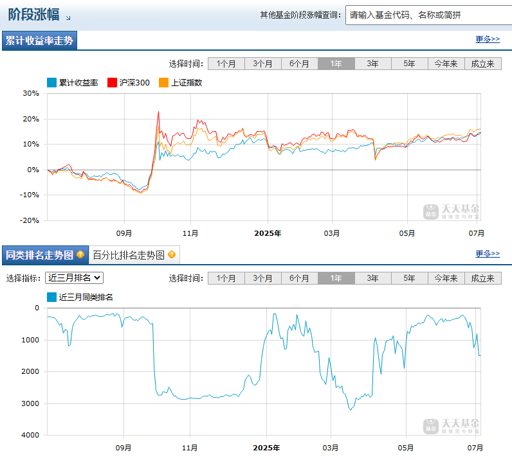Screen dimensions: 512x460
Task: Open 更多>> link for 同类排名走势图
Action: (488, 254)
